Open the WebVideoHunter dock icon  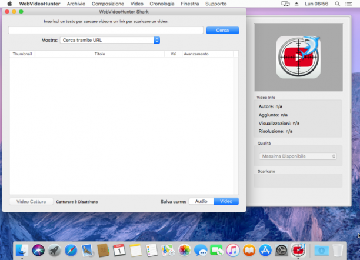(298, 250)
